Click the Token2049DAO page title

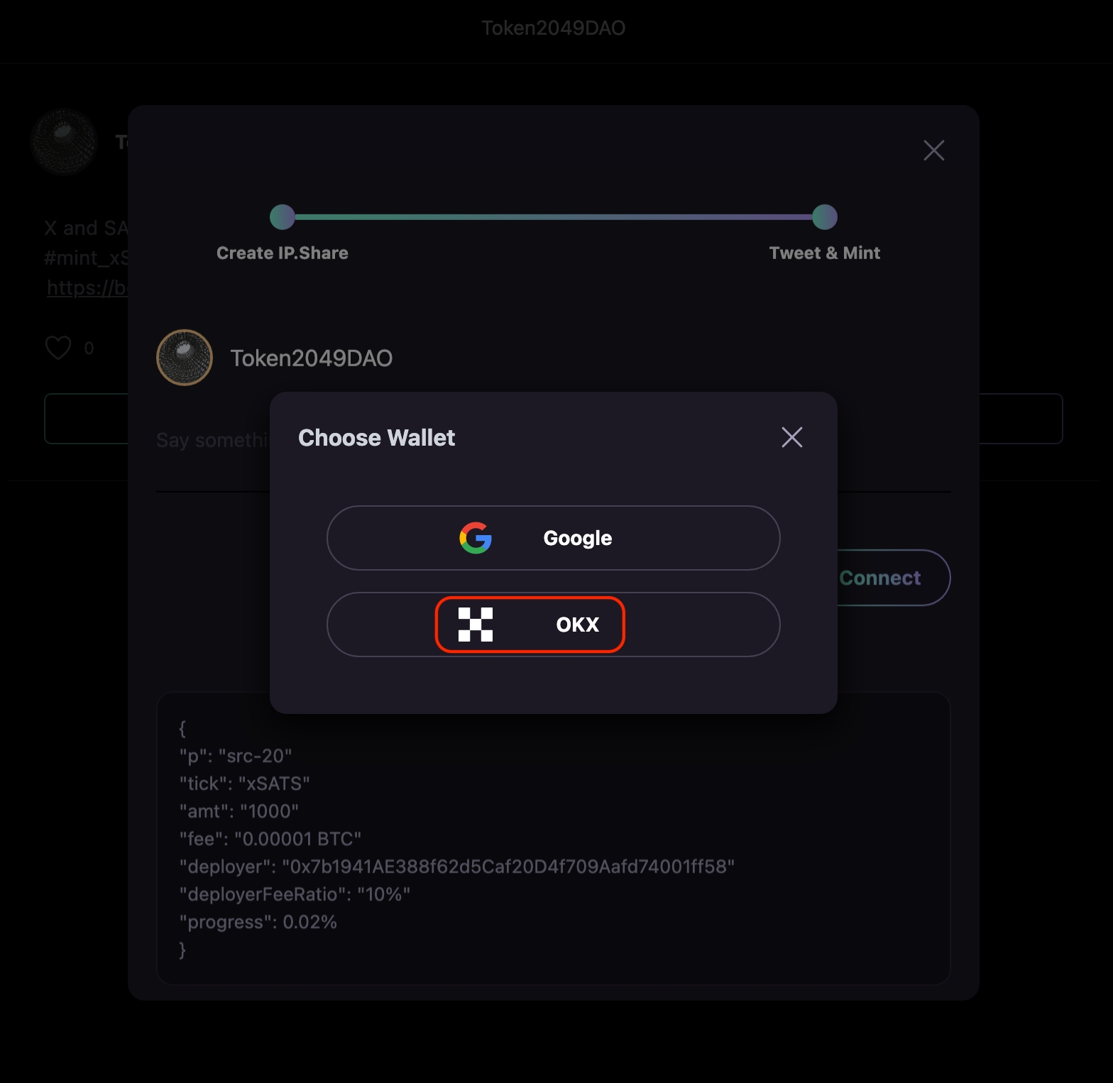pos(553,28)
